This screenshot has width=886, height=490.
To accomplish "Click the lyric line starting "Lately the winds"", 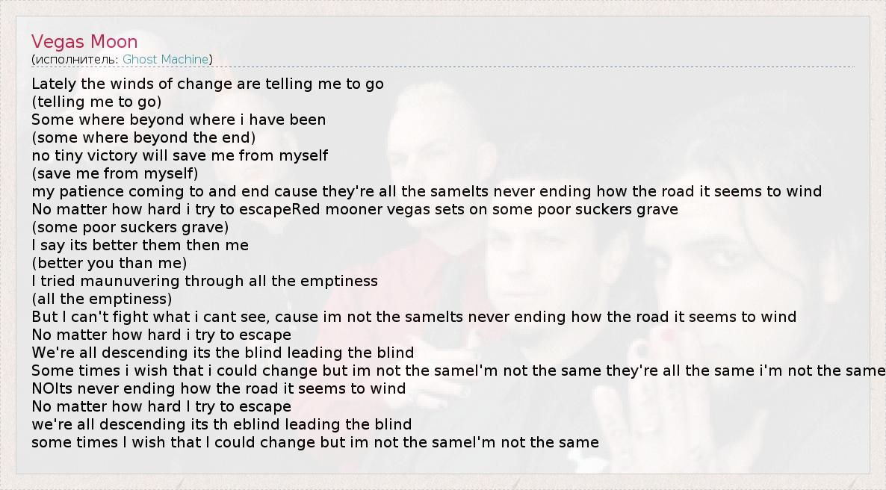I will [x=207, y=84].
